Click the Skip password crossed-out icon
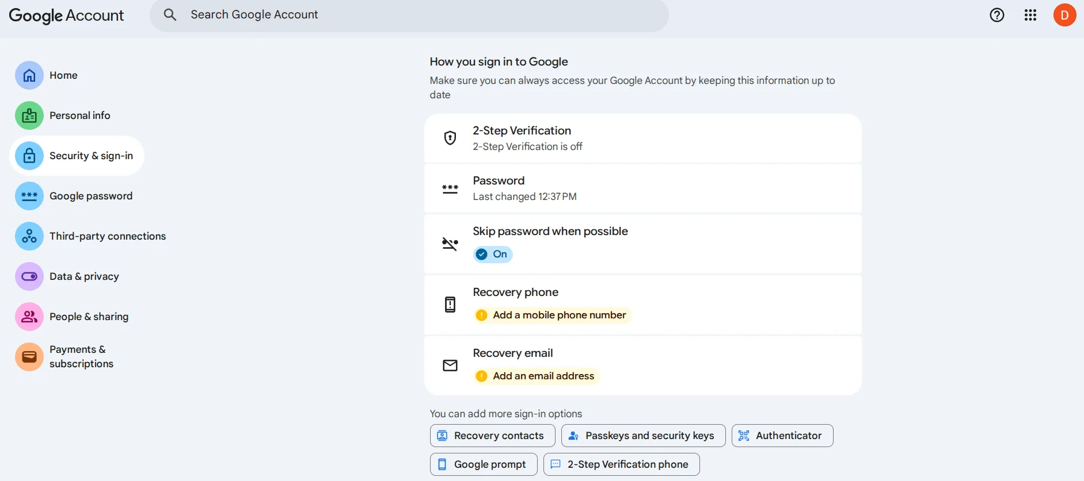The width and height of the screenshot is (1084, 481). (x=450, y=244)
